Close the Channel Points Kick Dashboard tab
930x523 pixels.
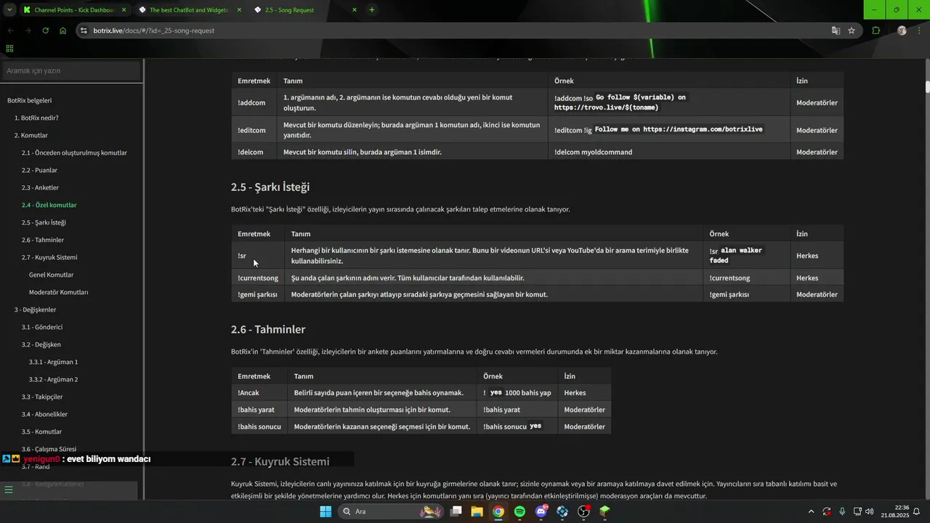124,10
